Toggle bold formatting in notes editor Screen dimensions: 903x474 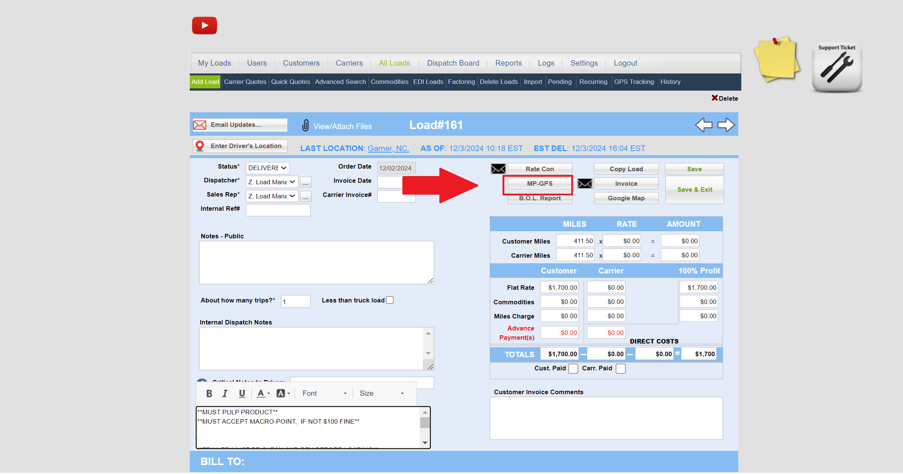pyautogui.click(x=209, y=393)
